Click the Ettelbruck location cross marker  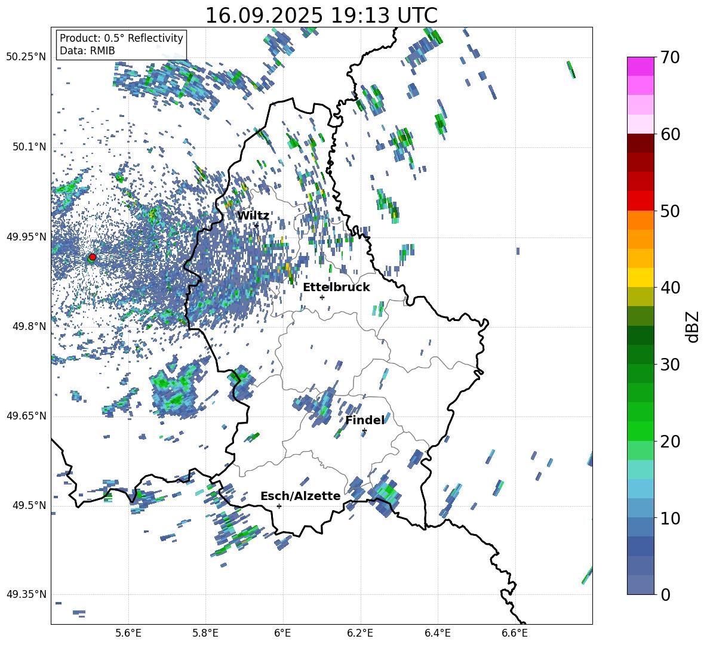pos(322,297)
